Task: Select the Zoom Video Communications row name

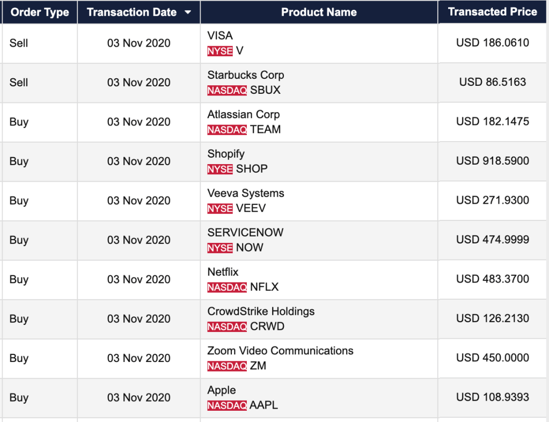Action: tap(280, 351)
